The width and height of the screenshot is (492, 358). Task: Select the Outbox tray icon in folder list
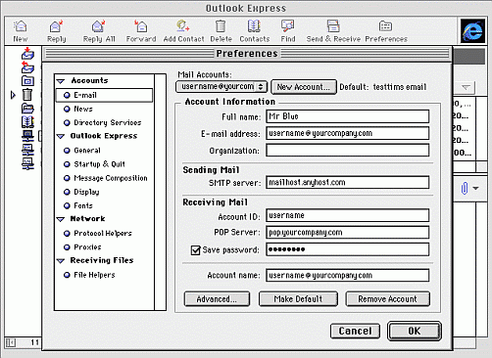coord(27,67)
